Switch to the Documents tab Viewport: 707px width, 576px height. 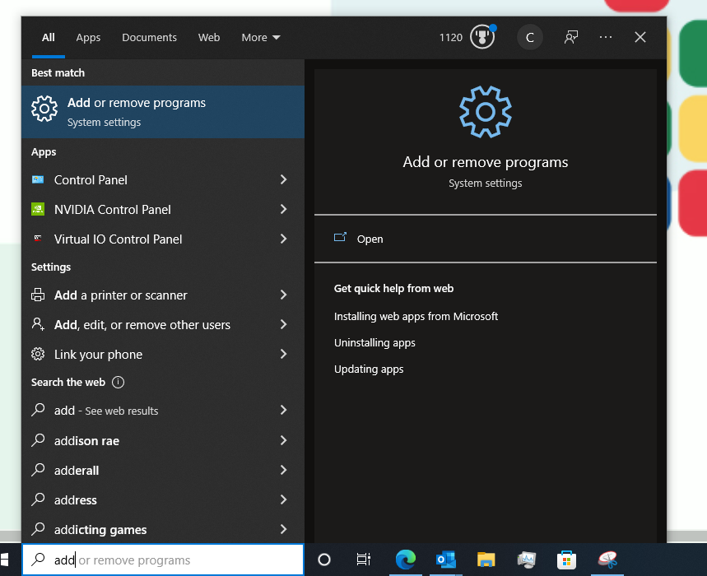[x=149, y=37]
